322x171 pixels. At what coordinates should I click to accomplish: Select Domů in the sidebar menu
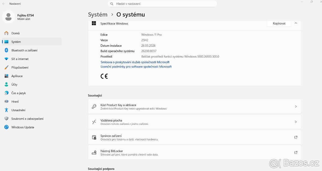click(x=15, y=33)
